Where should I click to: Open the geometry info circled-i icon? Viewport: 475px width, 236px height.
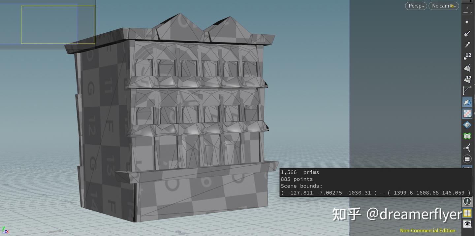(467, 201)
